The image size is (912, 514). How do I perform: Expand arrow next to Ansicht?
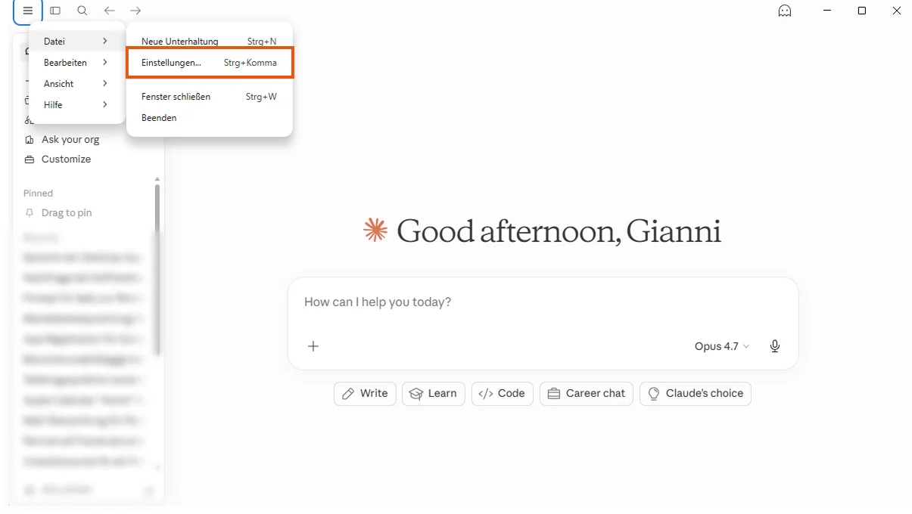(x=105, y=84)
